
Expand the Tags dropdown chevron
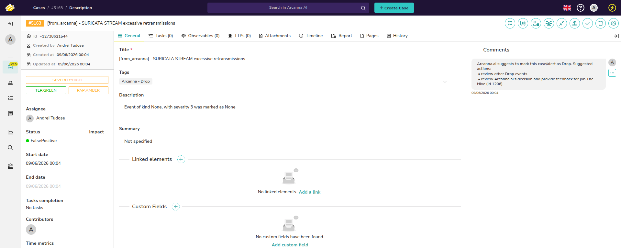pos(445,82)
